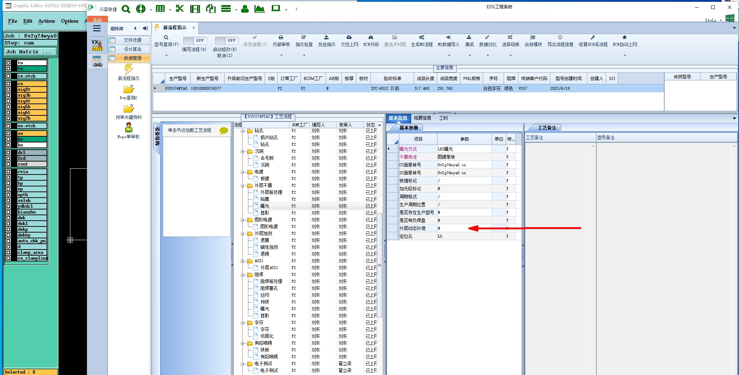Click 修复ECN丢流程 wrench toolbar button
Screen dimensions: 739x375
pyautogui.click(x=593, y=41)
